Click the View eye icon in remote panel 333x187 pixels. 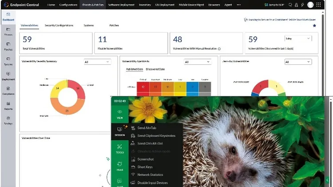(x=119, y=114)
